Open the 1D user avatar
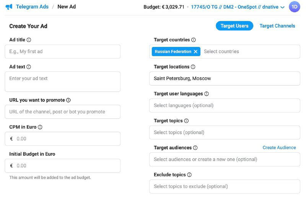 295,7
